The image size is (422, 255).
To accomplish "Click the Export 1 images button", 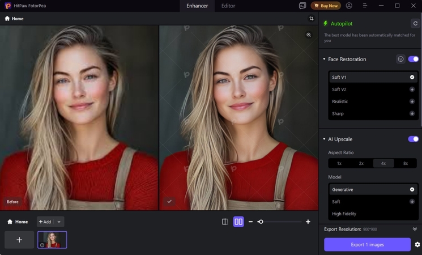I will (x=367, y=244).
